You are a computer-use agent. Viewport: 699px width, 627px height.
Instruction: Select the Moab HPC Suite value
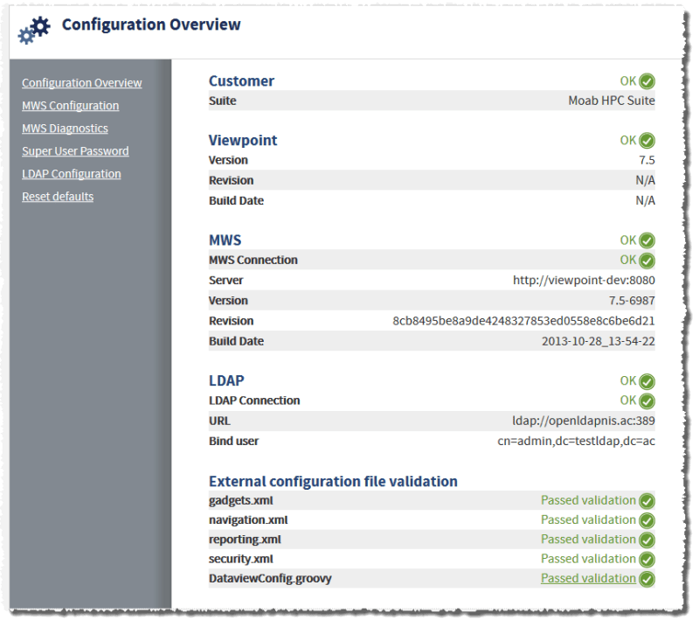point(612,101)
